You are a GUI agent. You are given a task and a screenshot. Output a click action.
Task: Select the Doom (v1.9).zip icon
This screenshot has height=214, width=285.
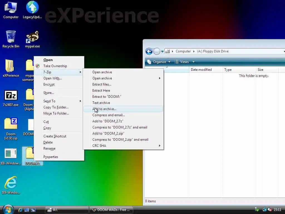click(x=11, y=129)
